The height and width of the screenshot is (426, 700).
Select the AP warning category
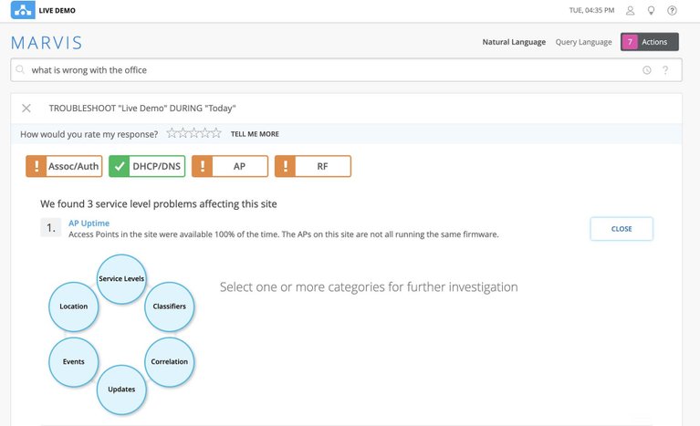pos(230,166)
